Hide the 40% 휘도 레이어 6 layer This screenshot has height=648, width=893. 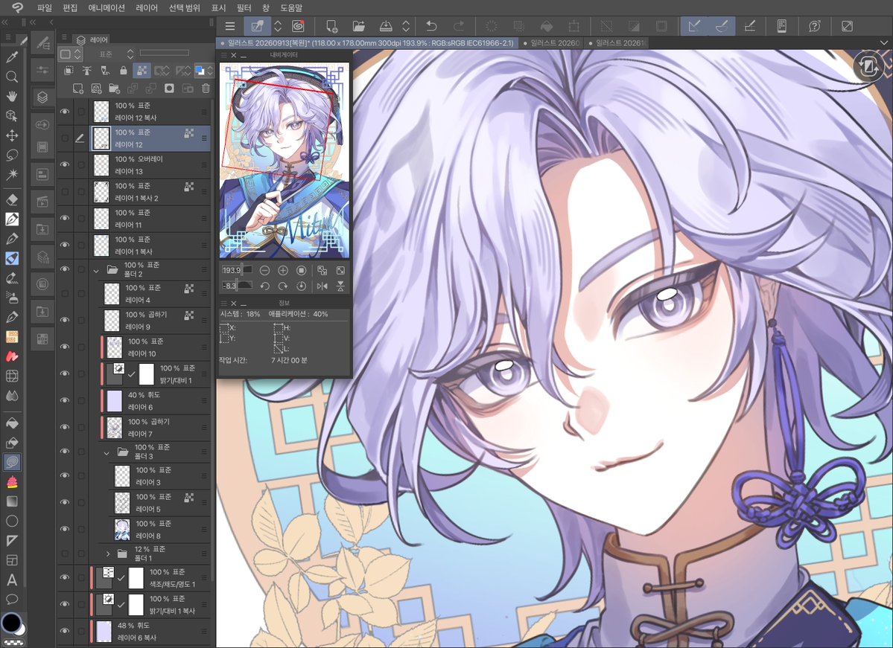(65, 400)
